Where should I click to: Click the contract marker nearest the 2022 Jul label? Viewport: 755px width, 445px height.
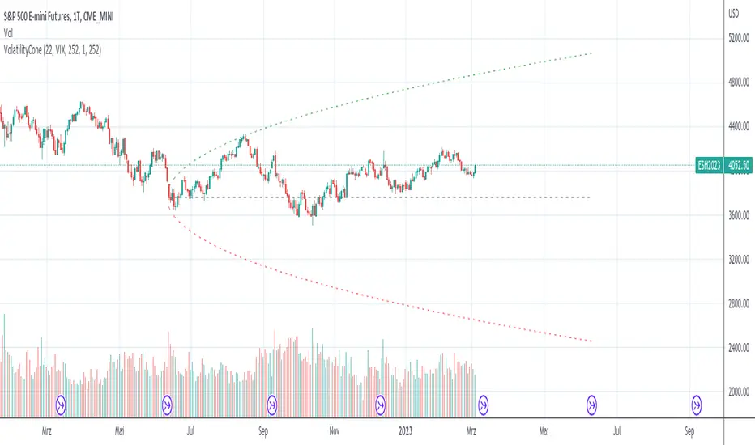click(168, 403)
